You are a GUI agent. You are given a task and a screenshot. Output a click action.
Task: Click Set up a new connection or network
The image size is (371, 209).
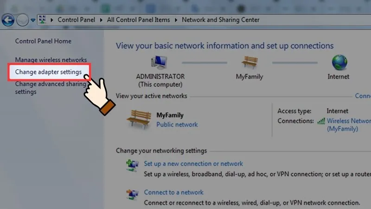point(193,163)
